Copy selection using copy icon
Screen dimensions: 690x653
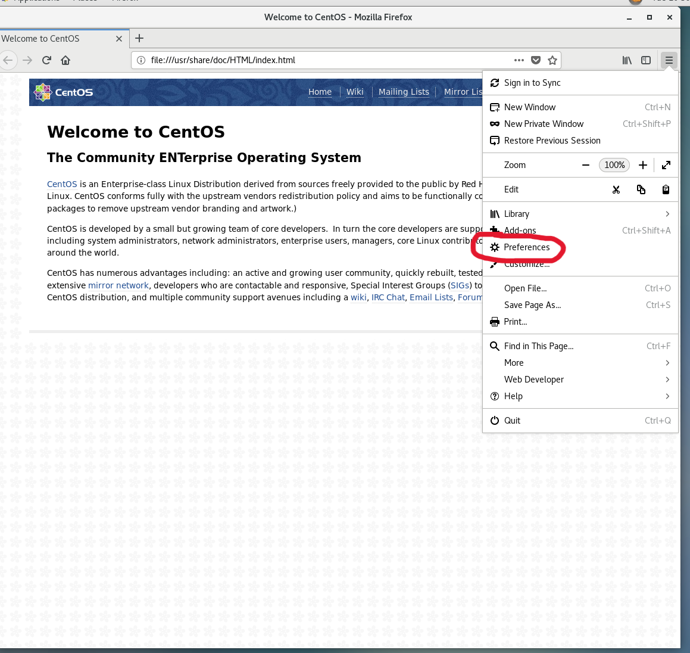point(641,189)
